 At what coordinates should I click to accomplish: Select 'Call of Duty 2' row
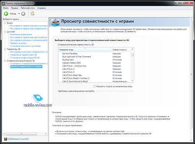95,69
